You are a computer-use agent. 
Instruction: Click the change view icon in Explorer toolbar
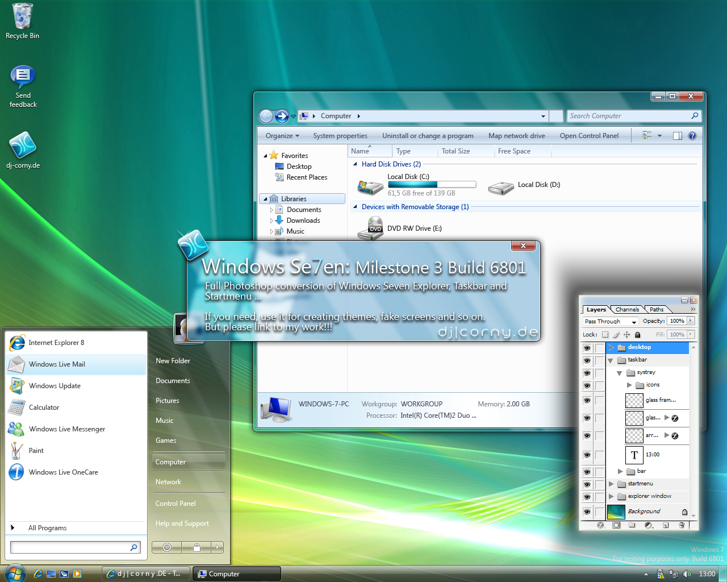pyautogui.click(x=647, y=136)
